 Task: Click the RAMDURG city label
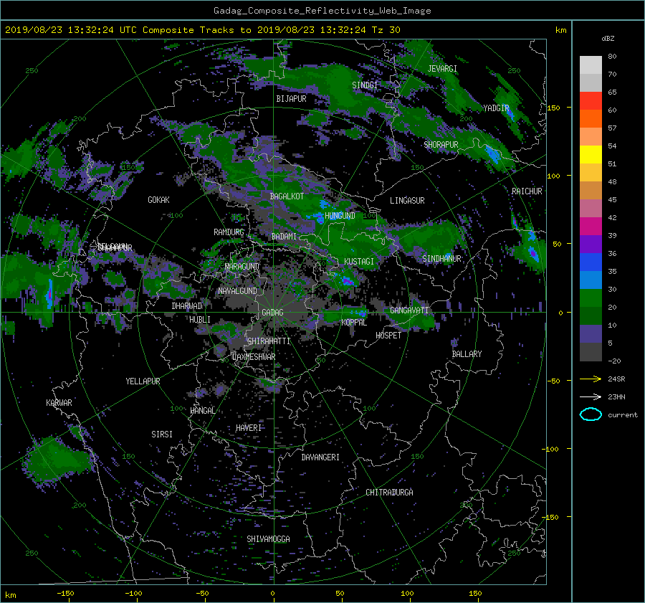(x=229, y=232)
